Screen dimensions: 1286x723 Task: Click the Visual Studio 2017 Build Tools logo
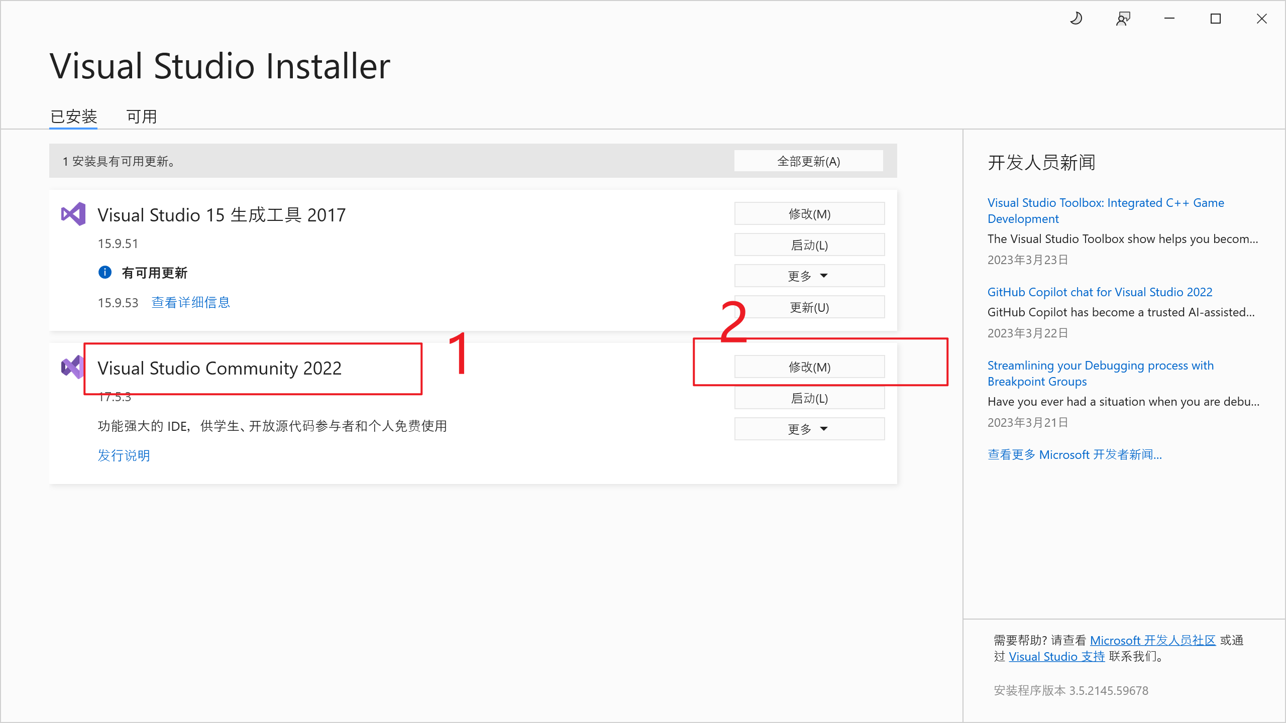pos(73,214)
